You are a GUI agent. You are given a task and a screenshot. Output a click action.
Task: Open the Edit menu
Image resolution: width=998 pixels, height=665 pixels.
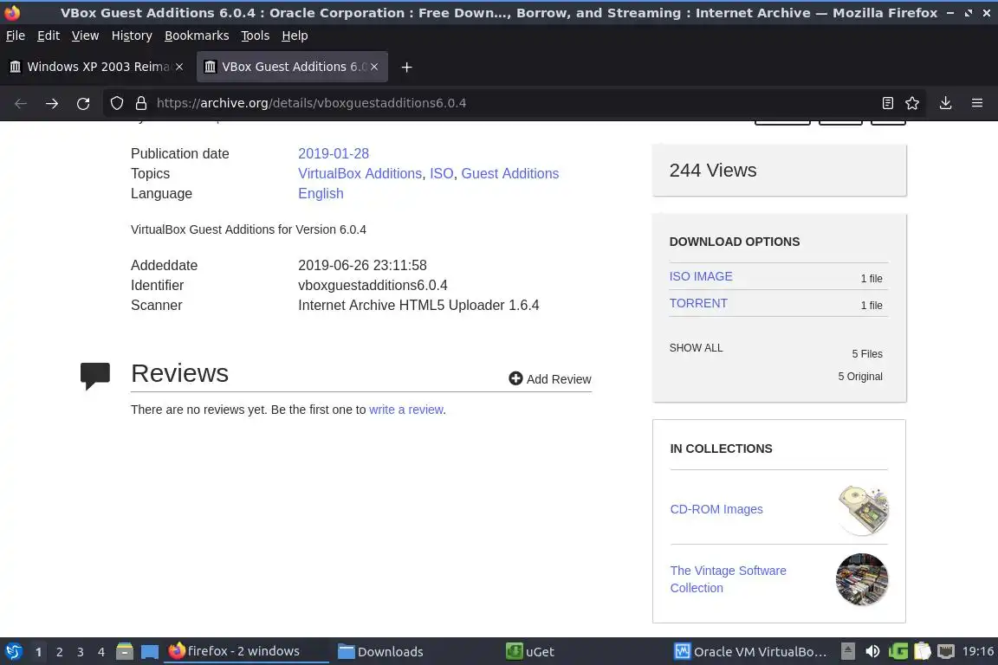49,36
